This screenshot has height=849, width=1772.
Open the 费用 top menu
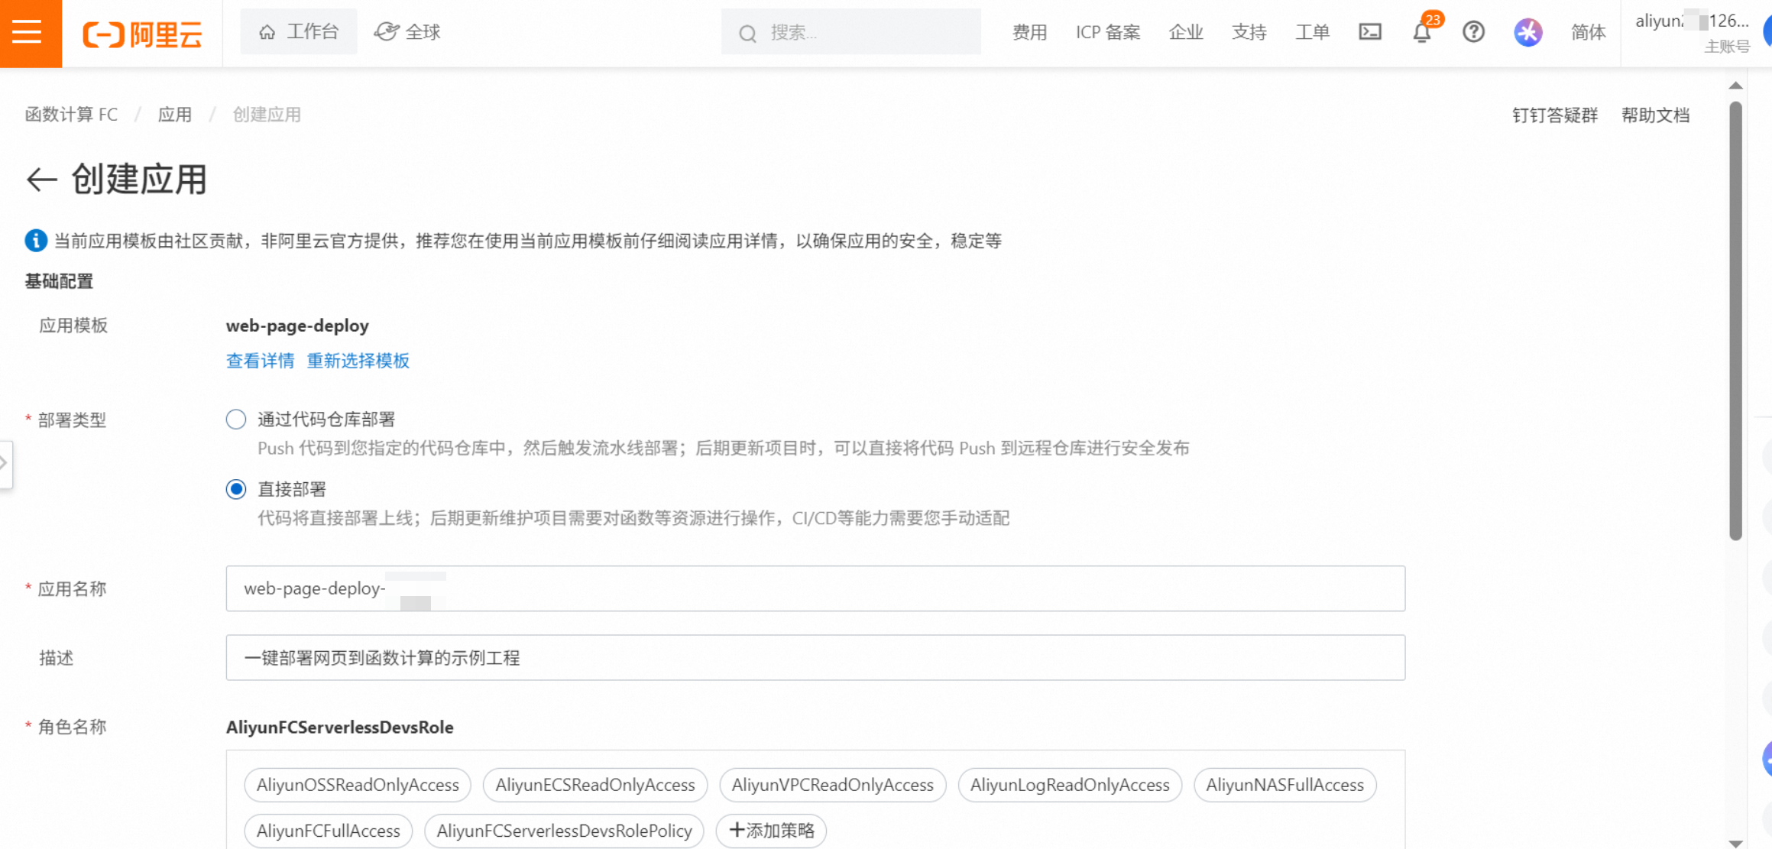click(1029, 32)
